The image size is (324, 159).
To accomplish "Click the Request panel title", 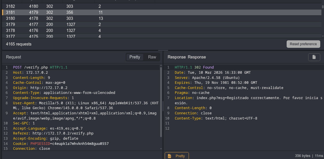I will tap(14, 57).
